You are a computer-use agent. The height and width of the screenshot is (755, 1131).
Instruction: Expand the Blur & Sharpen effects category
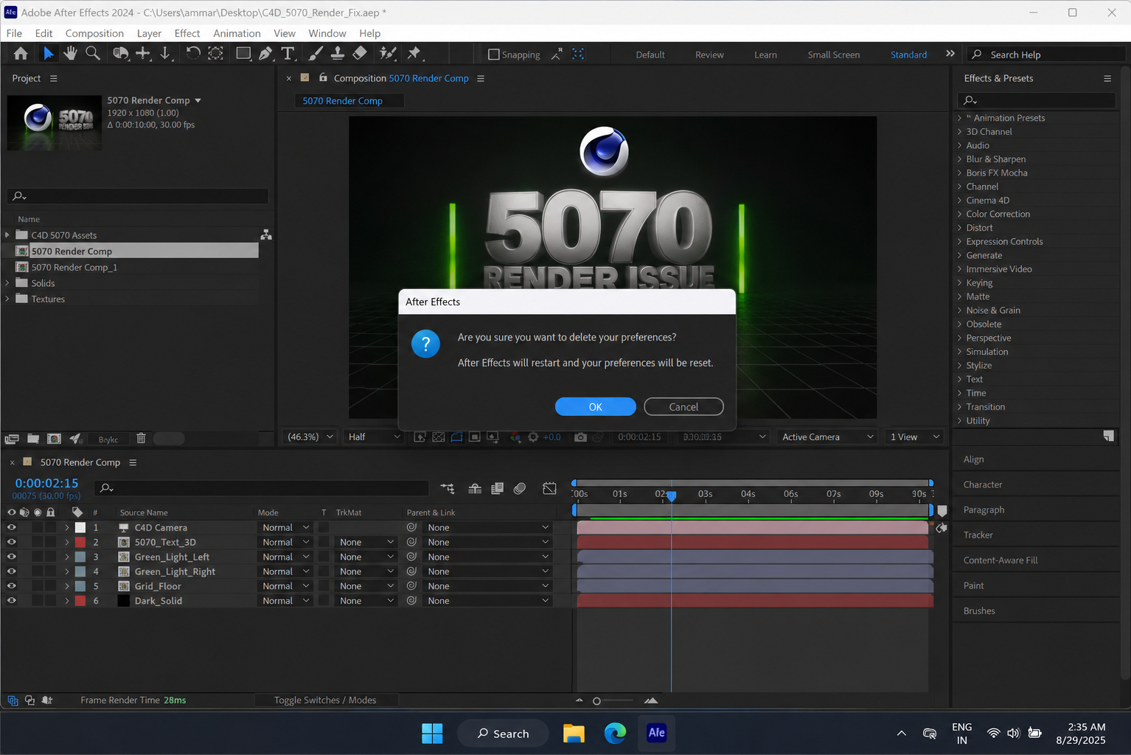point(960,159)
